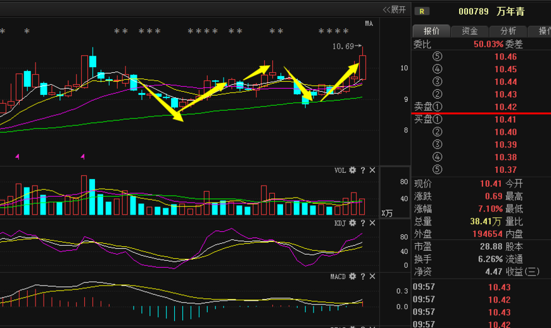Click buy level 2 price 10.40
Viewport: 551px width, 328px height.
(505, 132)
